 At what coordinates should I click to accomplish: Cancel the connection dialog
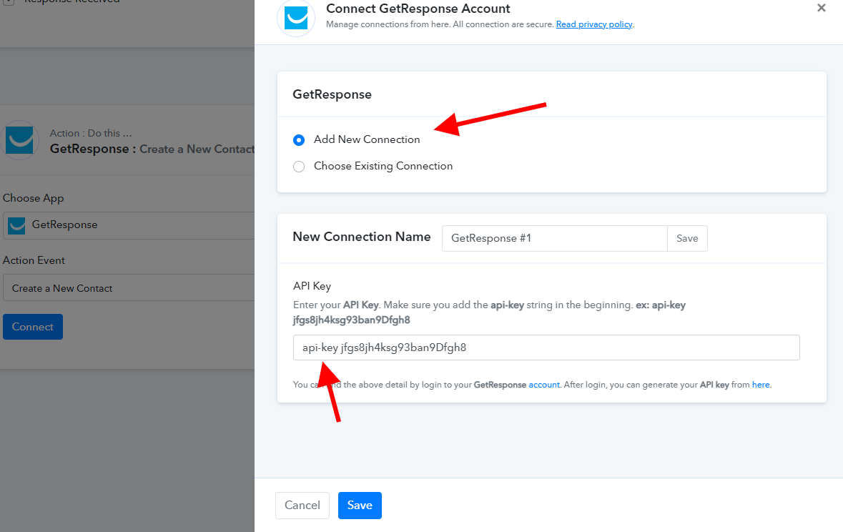point(302,505)
